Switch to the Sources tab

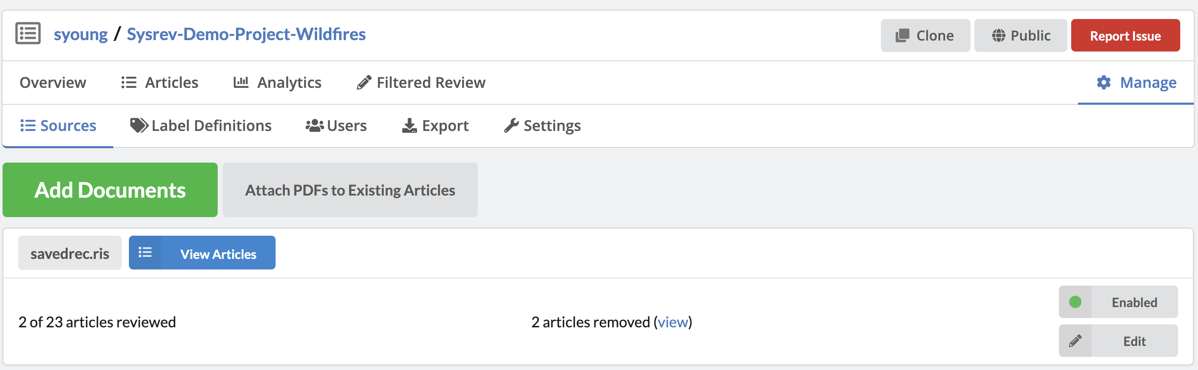(x=58, y=125)
